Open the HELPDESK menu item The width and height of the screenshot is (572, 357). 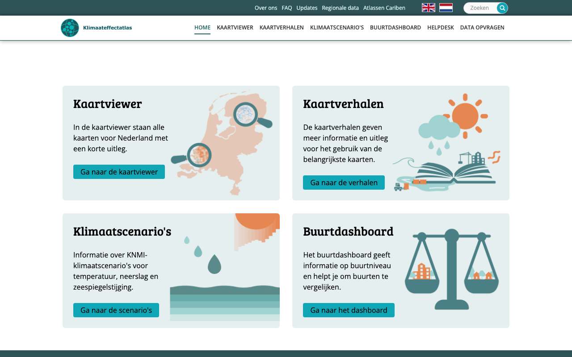pos(441,28)
